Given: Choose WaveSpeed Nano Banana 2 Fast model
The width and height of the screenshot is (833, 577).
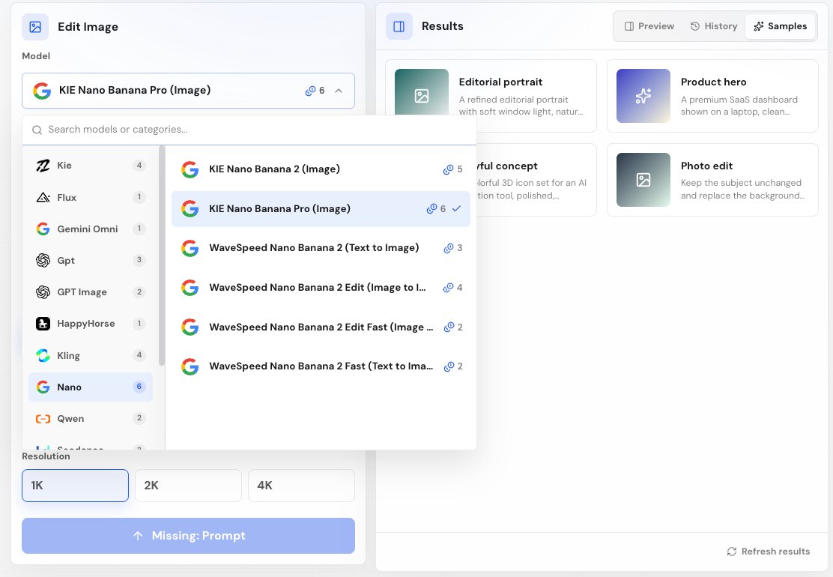Looking at the screenshot, I should [321, 366].
